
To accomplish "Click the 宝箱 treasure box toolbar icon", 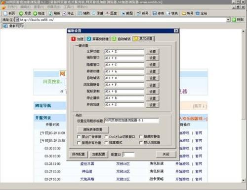I will click(198, 13).
